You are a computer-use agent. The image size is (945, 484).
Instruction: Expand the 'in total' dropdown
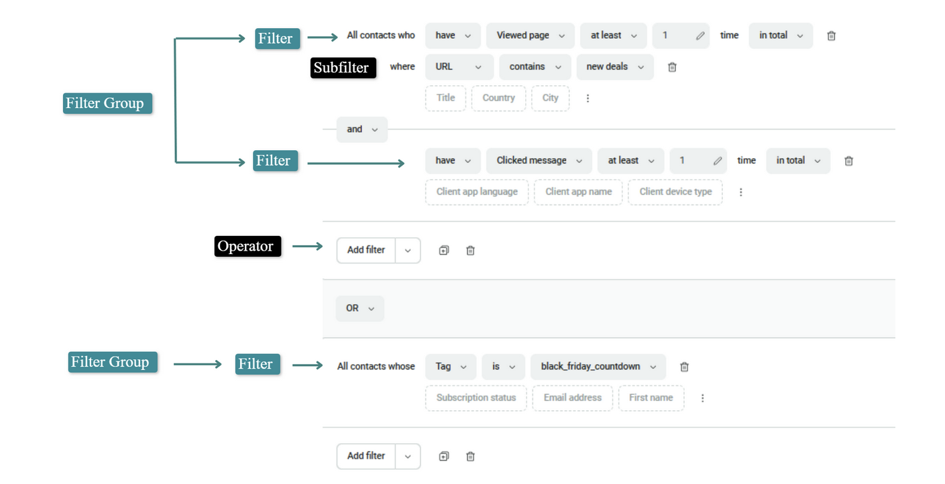[780, 35]
